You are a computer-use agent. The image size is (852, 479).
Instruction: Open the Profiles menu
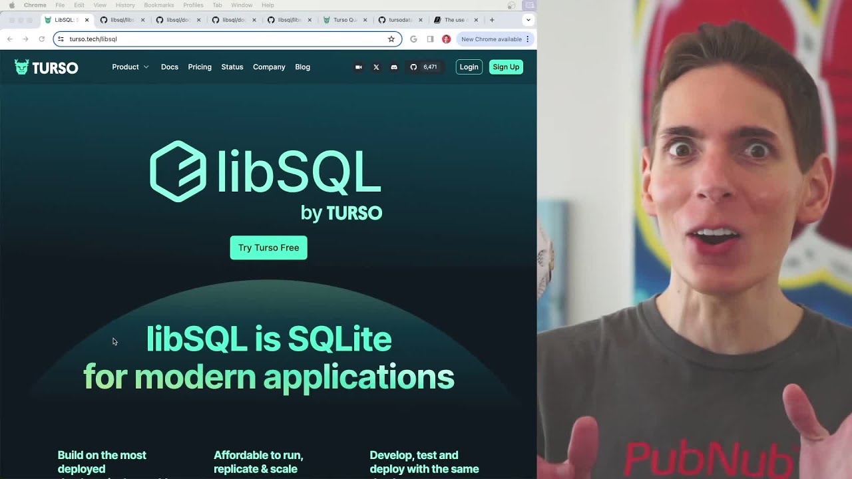click(193, 5)
